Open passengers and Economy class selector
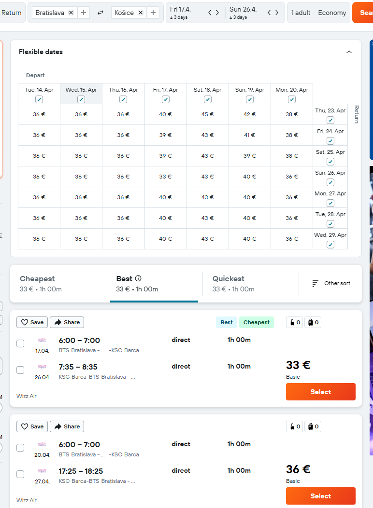Screen dimensions: 373x508 318,13
